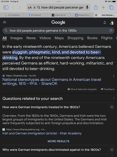This screenshot has height=157, width=117.
Task: Open Google hamburger menu
Action: click(4, 22)
